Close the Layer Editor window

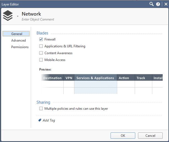[x=166, y=4]
